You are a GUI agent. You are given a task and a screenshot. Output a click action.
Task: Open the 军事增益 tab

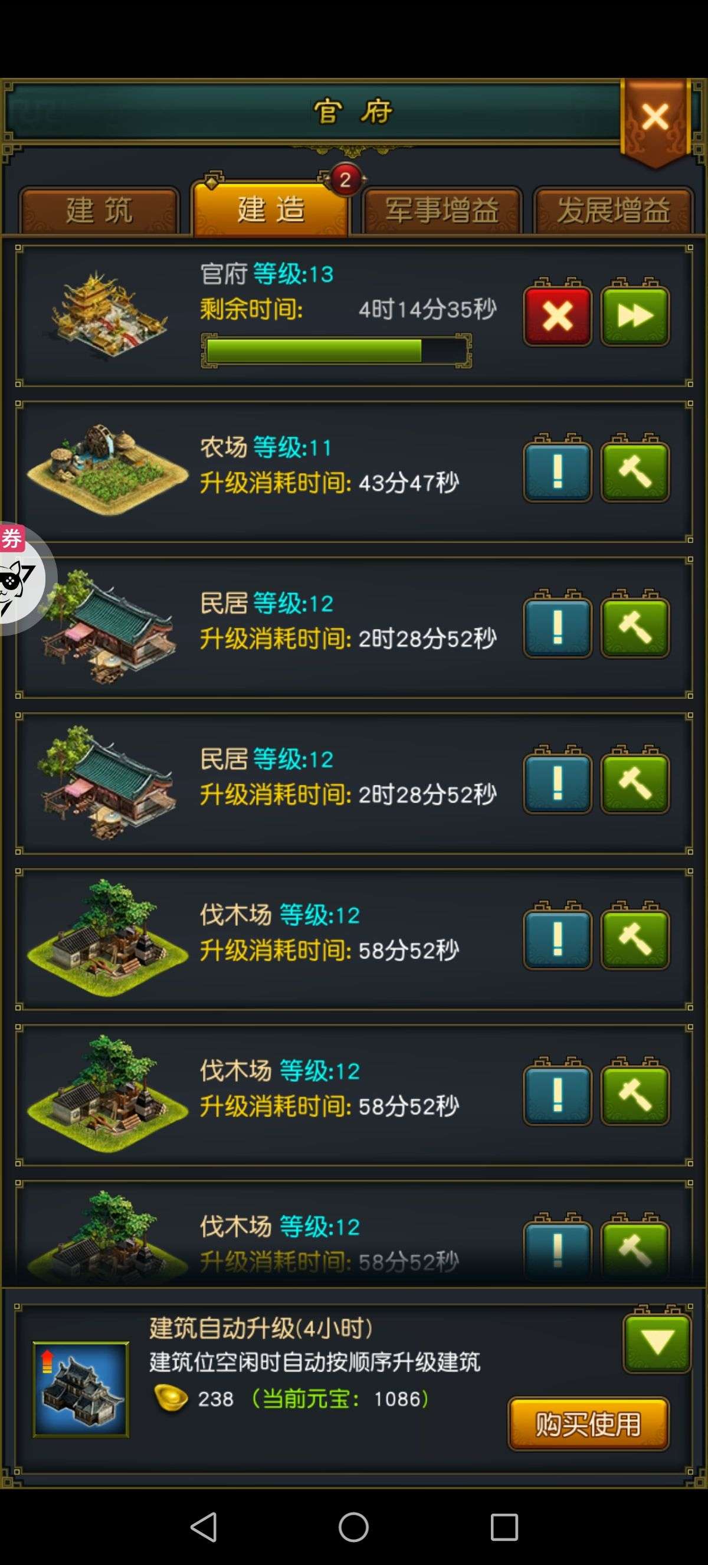[442, 210]
